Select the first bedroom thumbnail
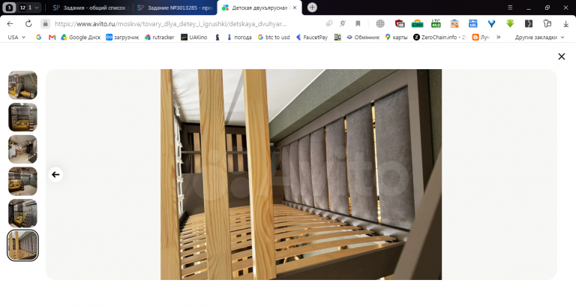This screenshot has width=576, height=307. coord(22,85)
